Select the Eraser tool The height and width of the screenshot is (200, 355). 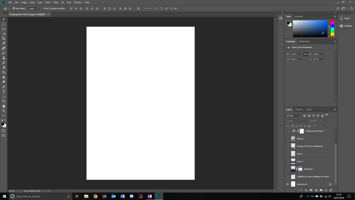coord(4,67)
